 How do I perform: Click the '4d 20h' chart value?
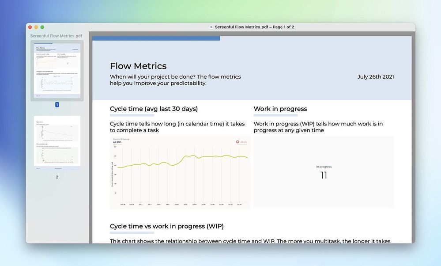point(117,142)
